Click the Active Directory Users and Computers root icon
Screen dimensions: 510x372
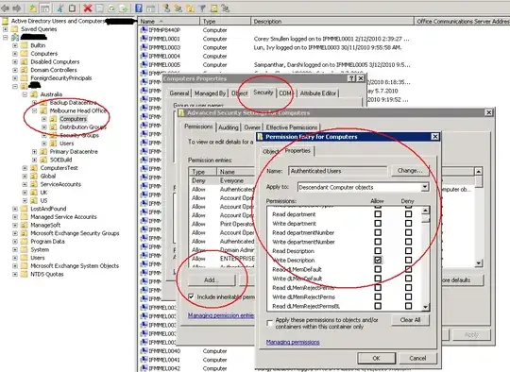(x=5, y=21)
